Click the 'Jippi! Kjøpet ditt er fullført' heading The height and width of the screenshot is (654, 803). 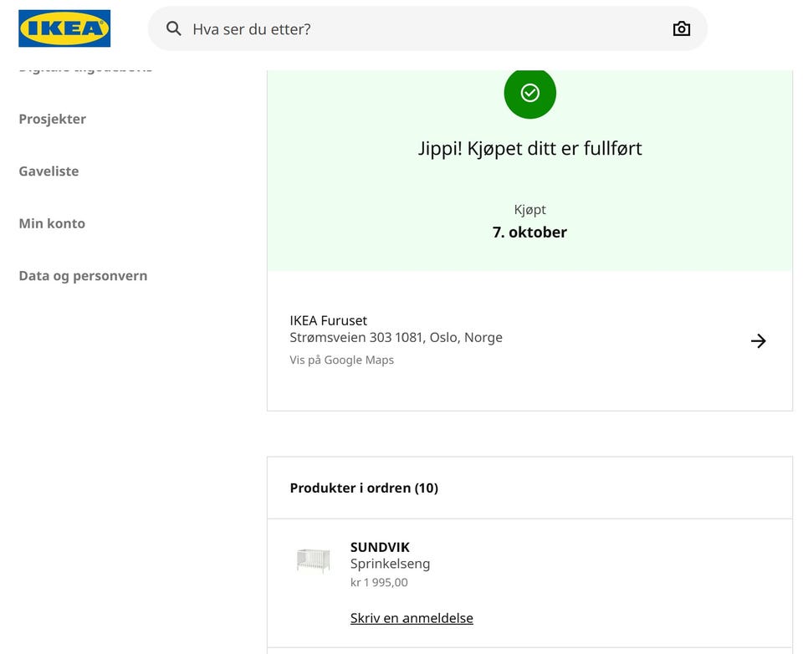tap(529, 149)
